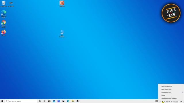Choose Open Volume mixer
The width and height of the screenshot is (184, 103).
[171, 89]
